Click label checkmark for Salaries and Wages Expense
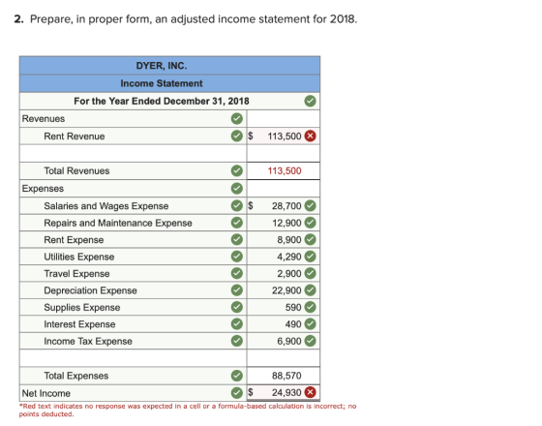 click(x=237, y=205)
